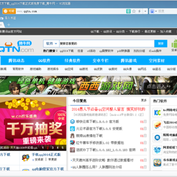
Task: Click the 飞信2014 app icon
Action: 157,125
